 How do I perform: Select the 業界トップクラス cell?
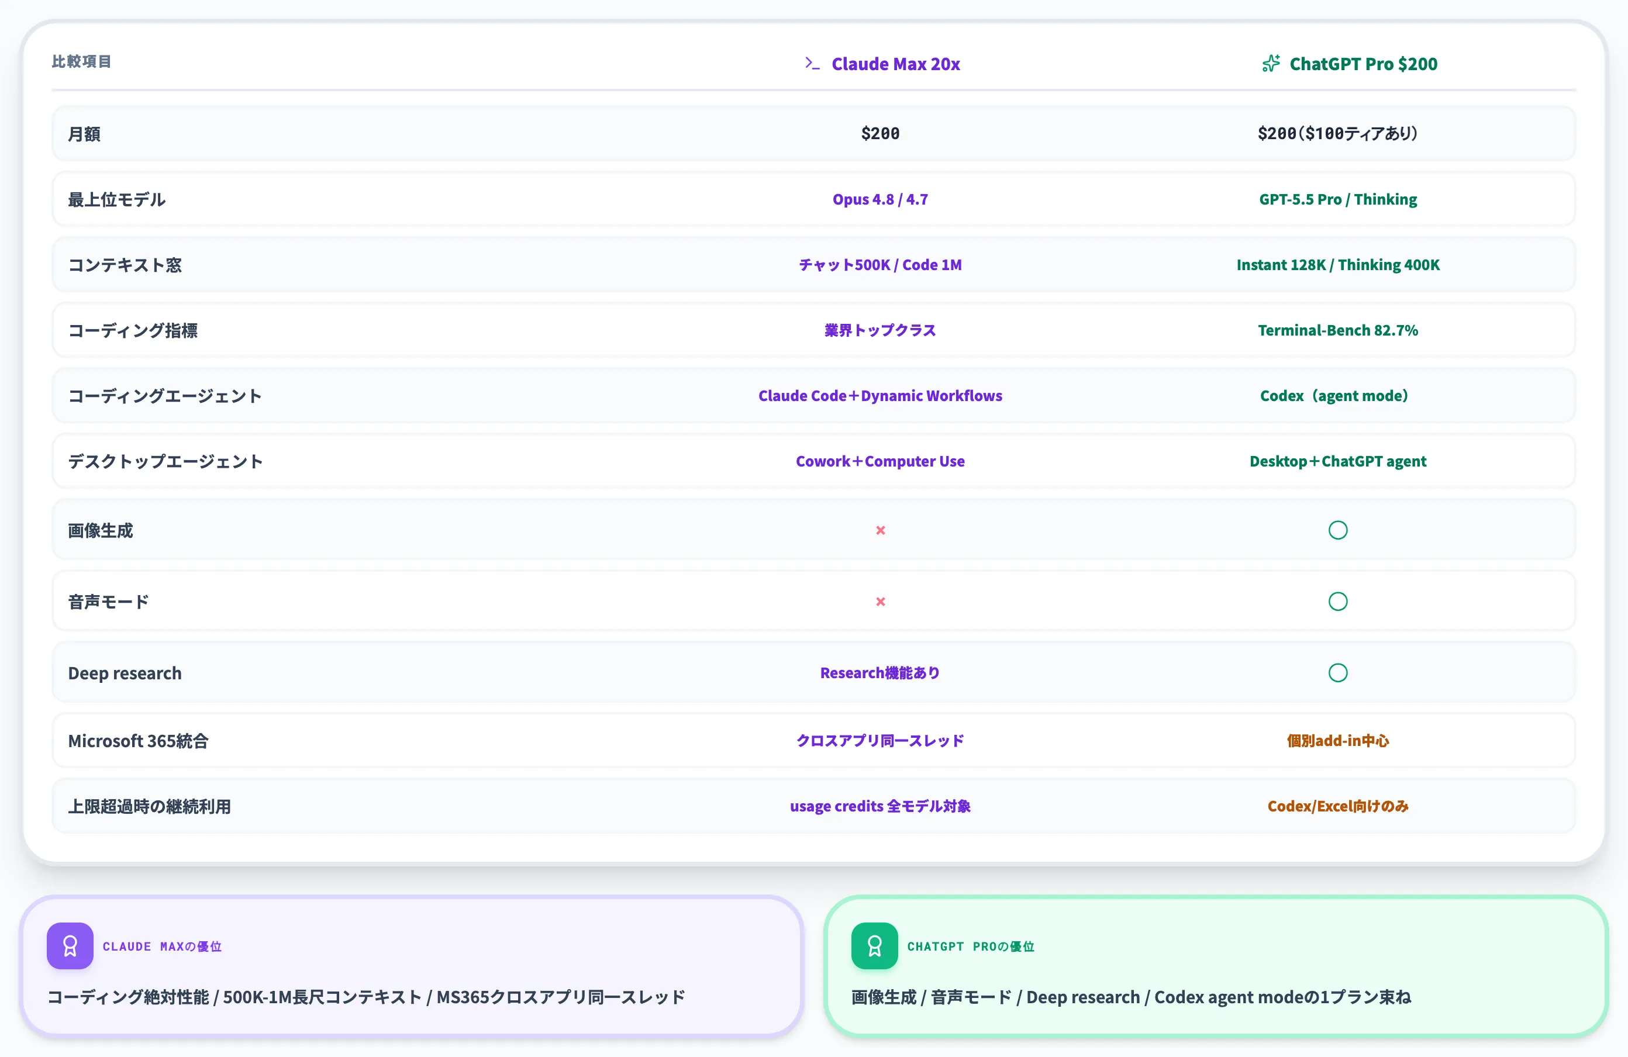pos(880,330)
